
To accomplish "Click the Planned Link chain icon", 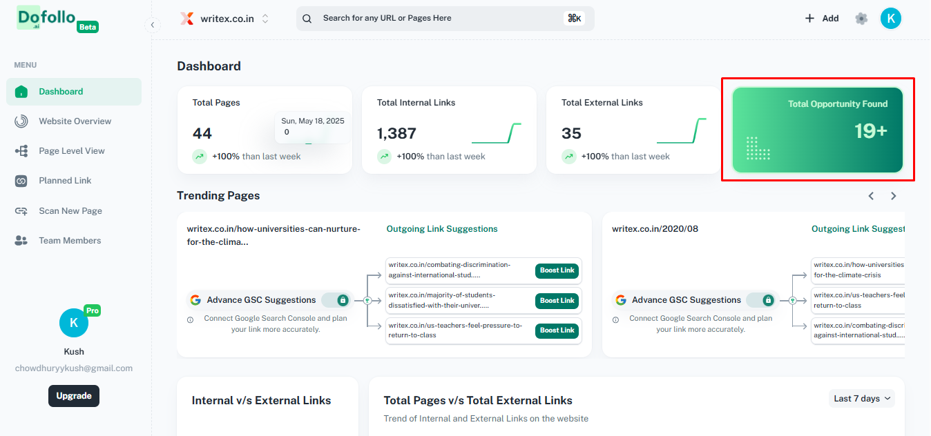I will [21, 181].
